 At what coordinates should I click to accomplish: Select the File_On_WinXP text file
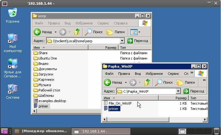pos(118,103)
